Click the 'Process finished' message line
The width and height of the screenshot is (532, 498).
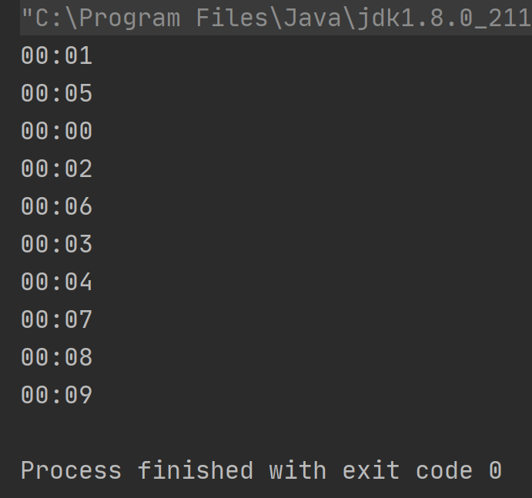point(260,470)
